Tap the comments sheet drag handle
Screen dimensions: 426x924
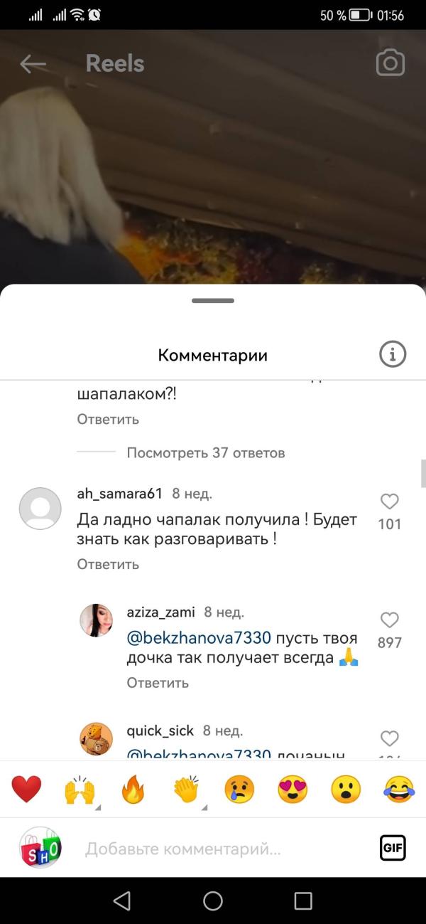pyautogui.click(x=213, y=301)
